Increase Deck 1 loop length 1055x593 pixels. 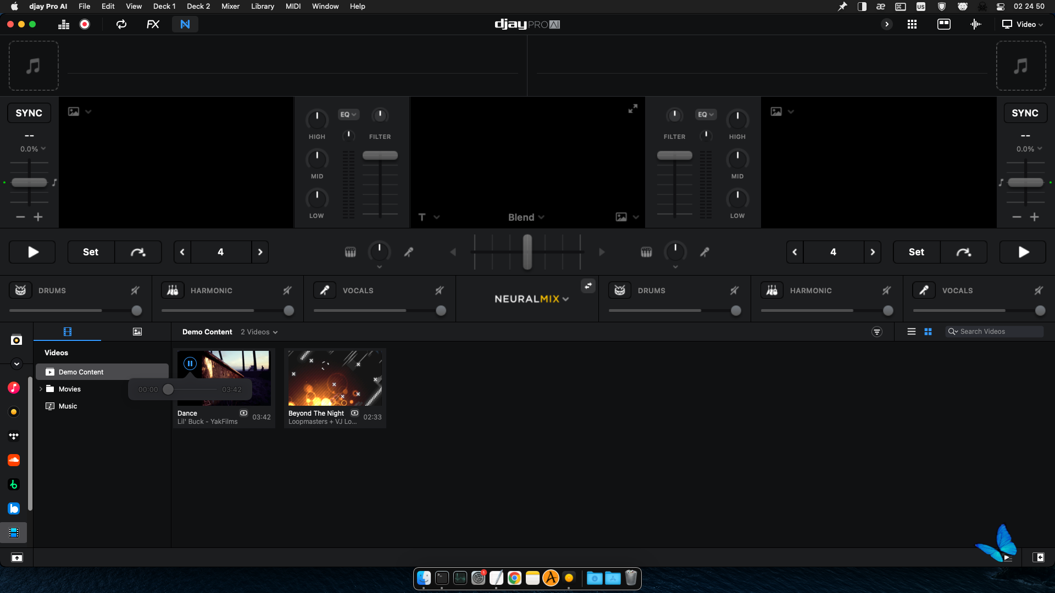(260, 252)
